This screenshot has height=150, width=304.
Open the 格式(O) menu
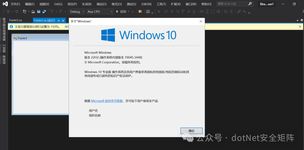(x=117, y=4)
